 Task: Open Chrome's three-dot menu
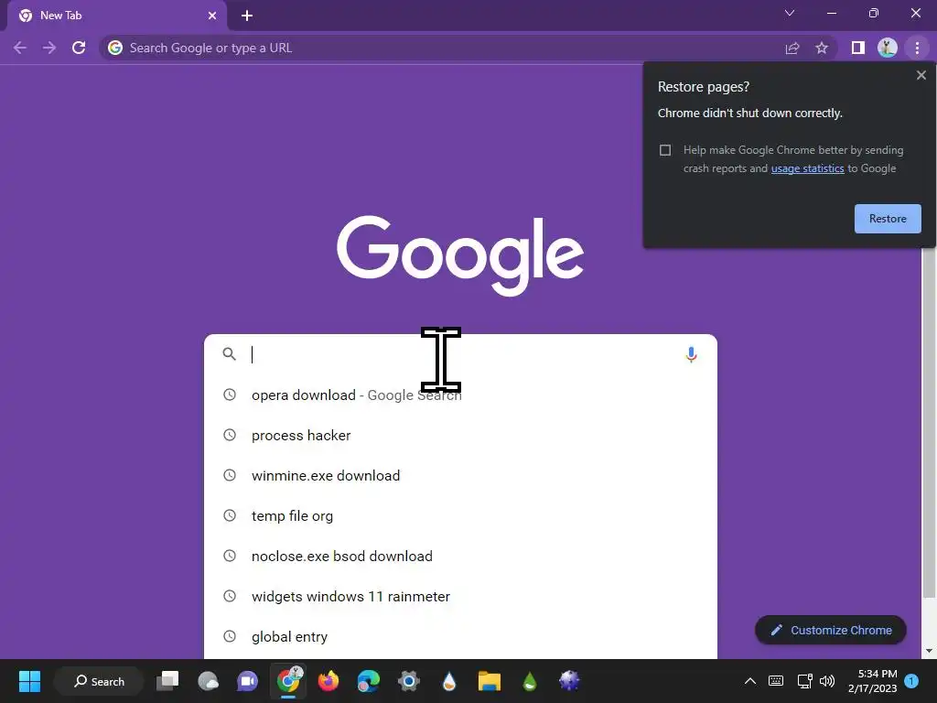tap(917, 48)
